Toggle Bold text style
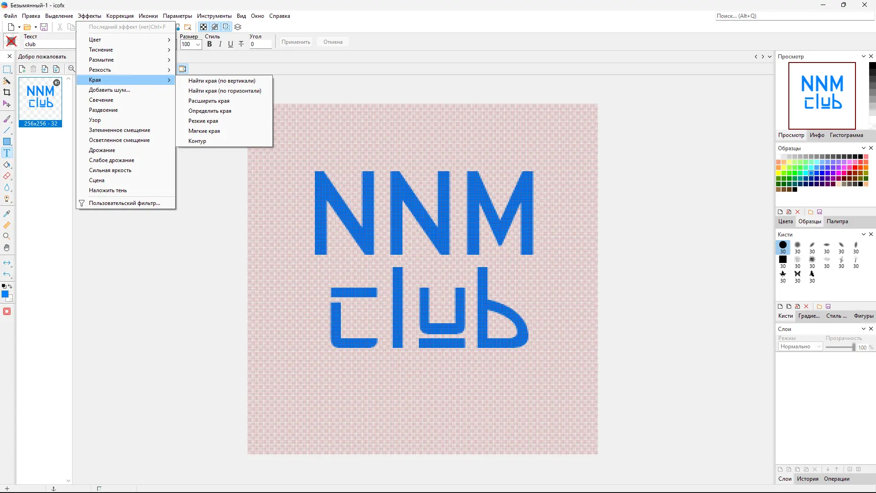This screenshot has width=876, height=493. tap(209, 44)
